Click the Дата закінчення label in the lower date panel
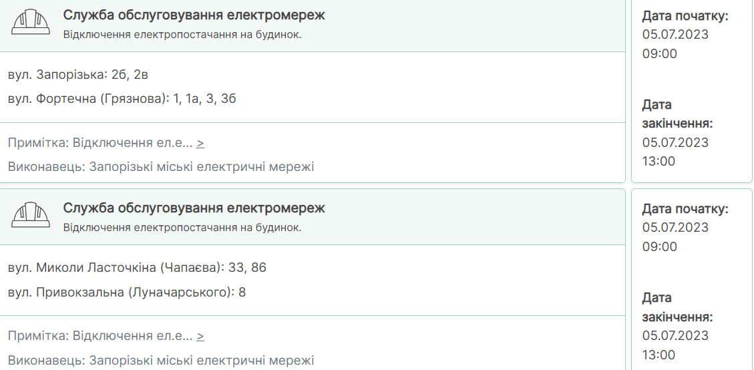 [x=678, y=307]
